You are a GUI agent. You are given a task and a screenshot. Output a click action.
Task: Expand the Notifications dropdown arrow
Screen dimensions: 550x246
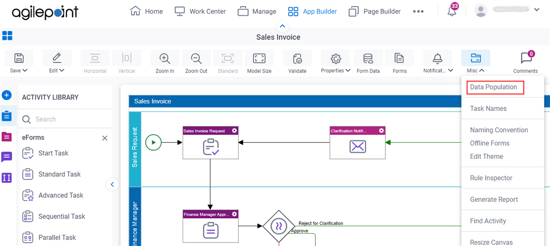point(450,70)
